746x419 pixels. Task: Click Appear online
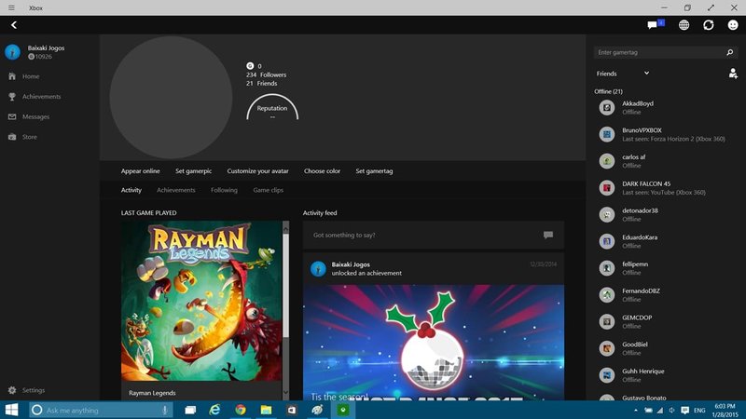point(141,171)
